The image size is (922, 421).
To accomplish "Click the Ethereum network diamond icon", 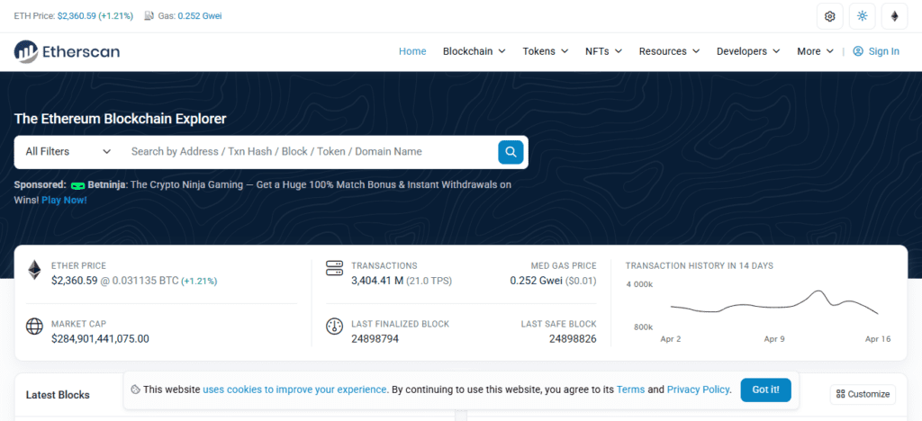I will tap(894, 16).
